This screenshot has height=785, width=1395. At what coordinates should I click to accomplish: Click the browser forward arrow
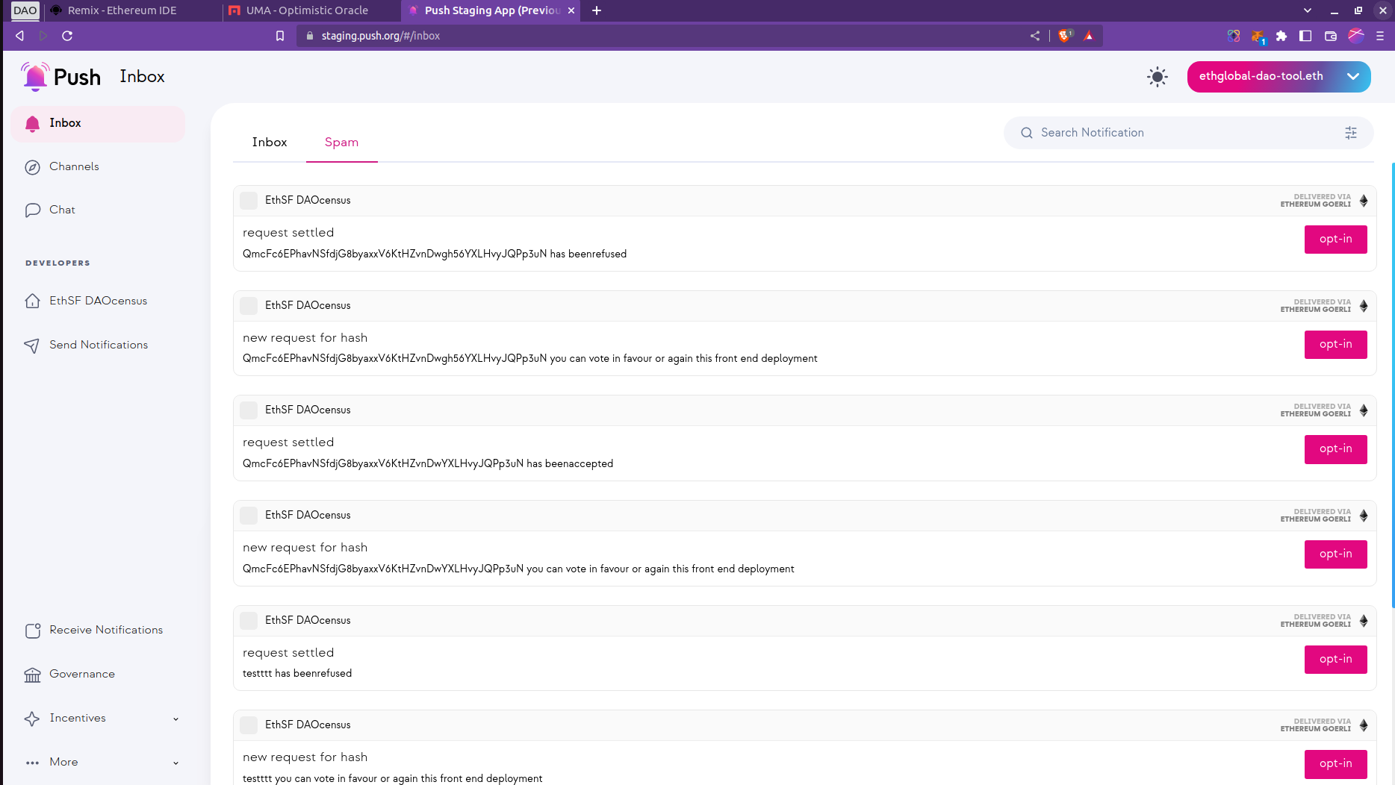(x=43, y=36)
